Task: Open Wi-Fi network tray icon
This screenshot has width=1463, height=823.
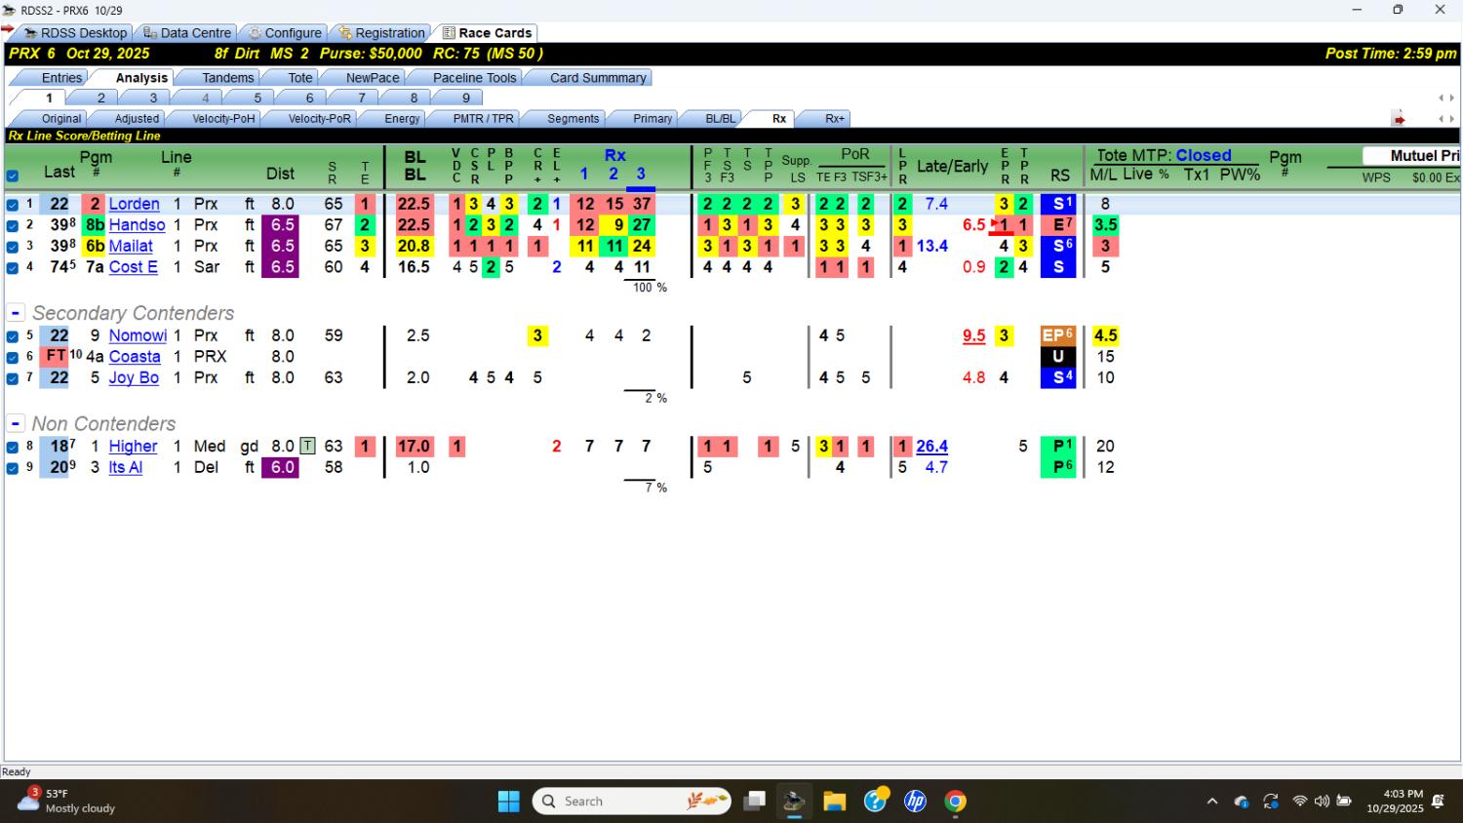Action: pos(1299,802)
